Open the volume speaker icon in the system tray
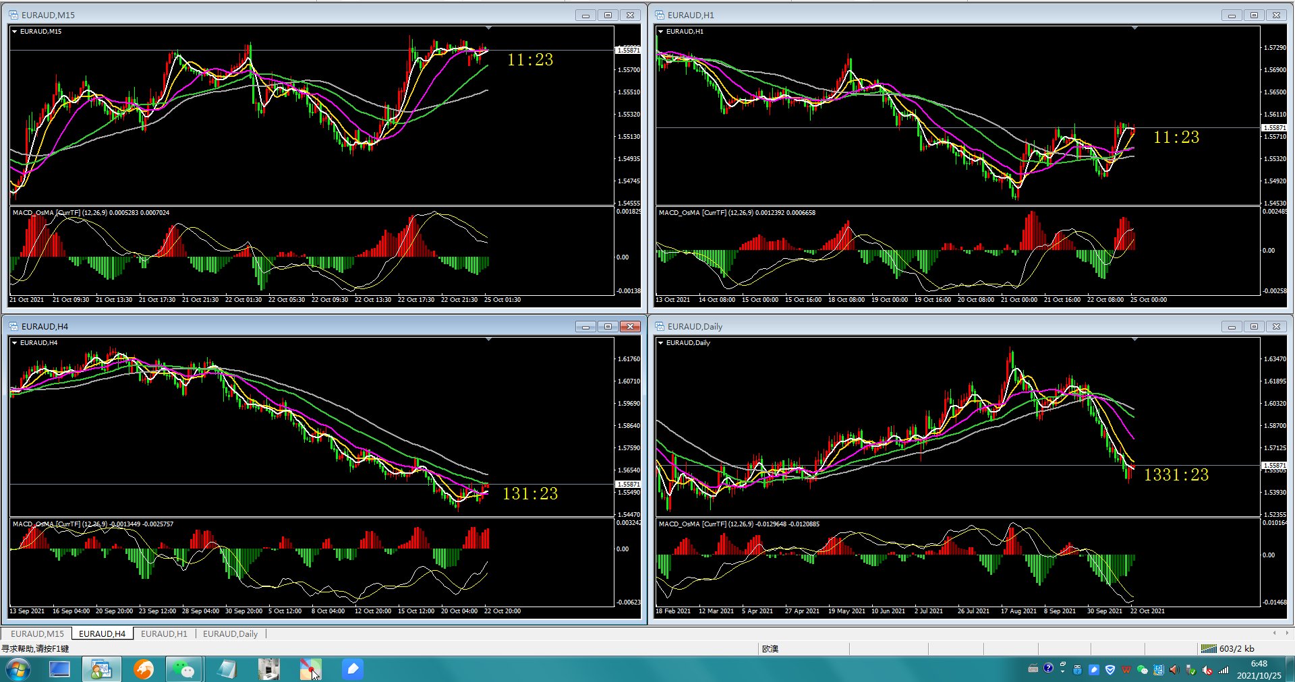1295x682 pixels. (1175, 669)
